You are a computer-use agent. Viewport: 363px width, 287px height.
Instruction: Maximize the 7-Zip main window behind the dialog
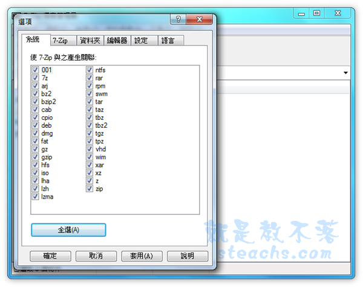pos(316,14)
